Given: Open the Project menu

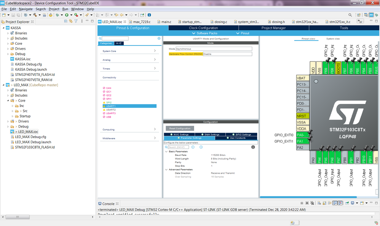Looking at the screenshot, I should [x=54, y=9].
